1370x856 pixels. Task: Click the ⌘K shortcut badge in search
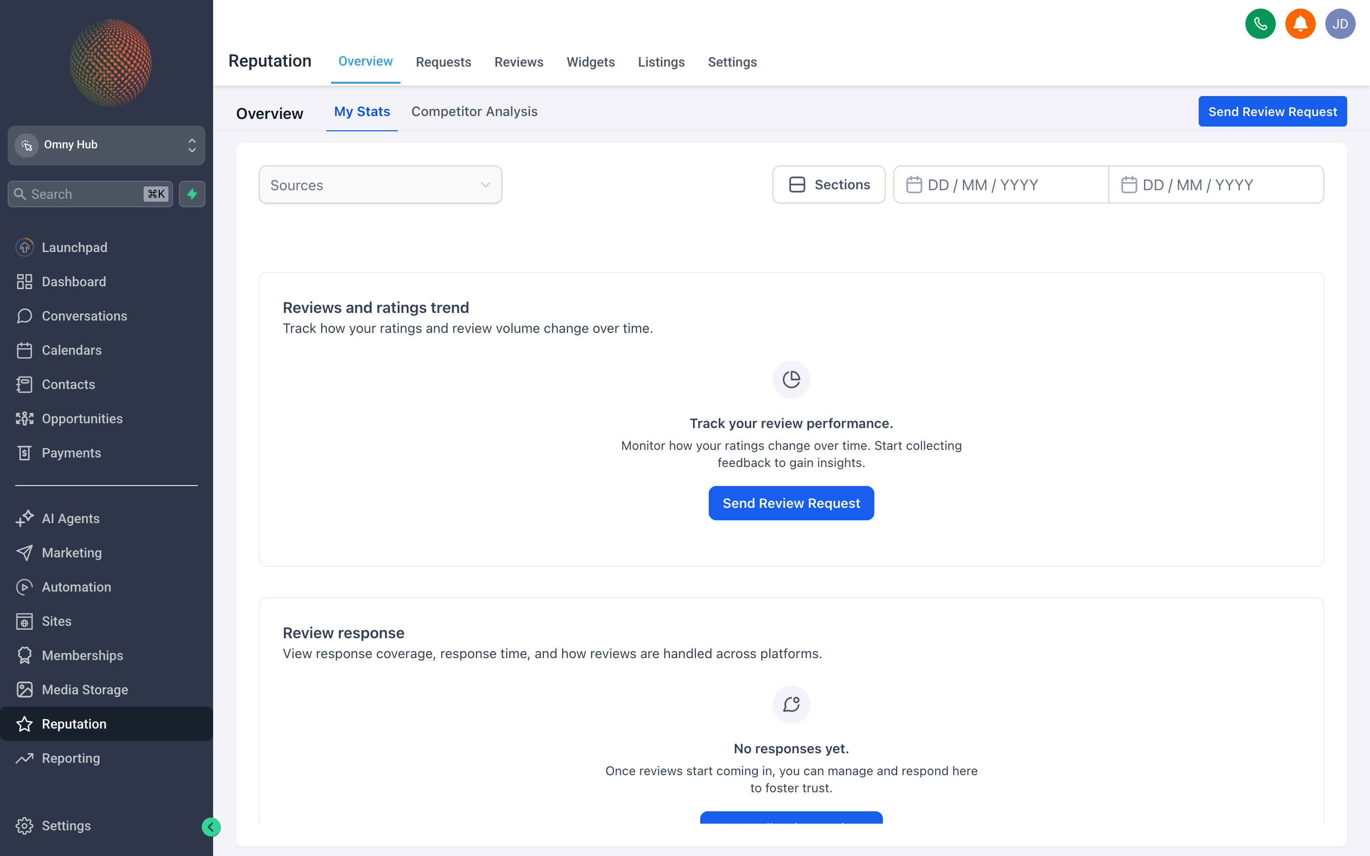tap(156, 194)
